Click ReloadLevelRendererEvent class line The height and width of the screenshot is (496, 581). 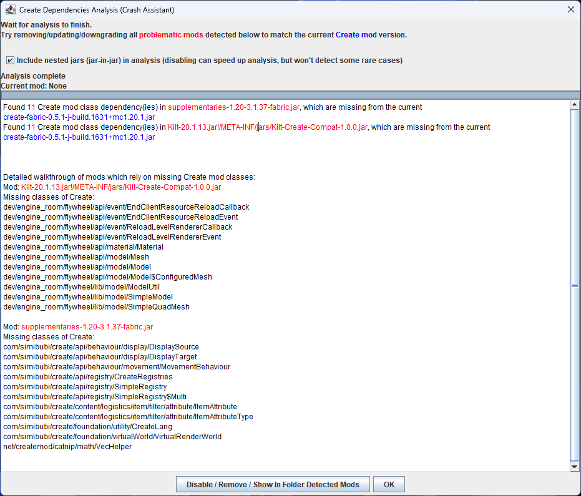pyautogui.click(x=112, y=237)
